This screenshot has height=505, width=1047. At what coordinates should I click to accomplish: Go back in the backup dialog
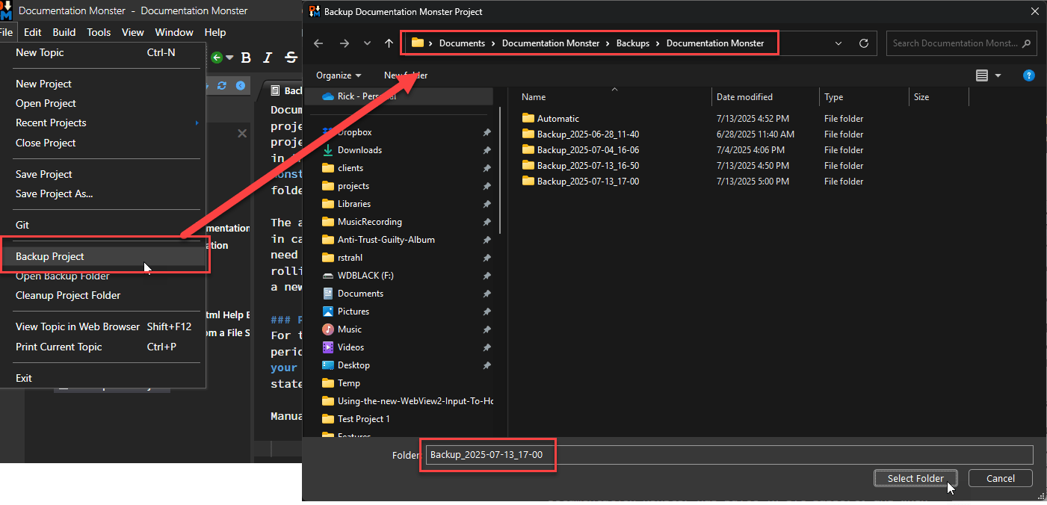click(x=318, y=43)
